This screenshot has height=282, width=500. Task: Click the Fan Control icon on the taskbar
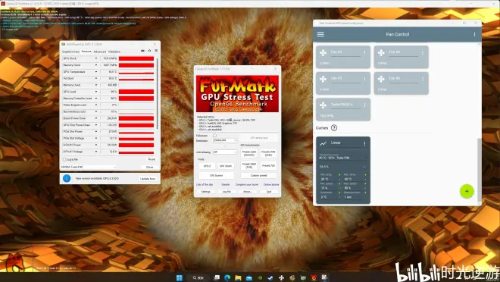click(281, 277)
